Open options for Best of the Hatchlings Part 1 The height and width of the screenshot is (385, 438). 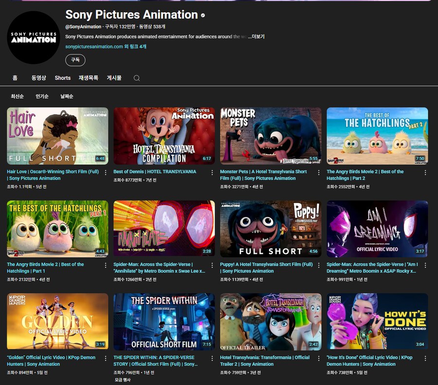[x=106, y=265]
